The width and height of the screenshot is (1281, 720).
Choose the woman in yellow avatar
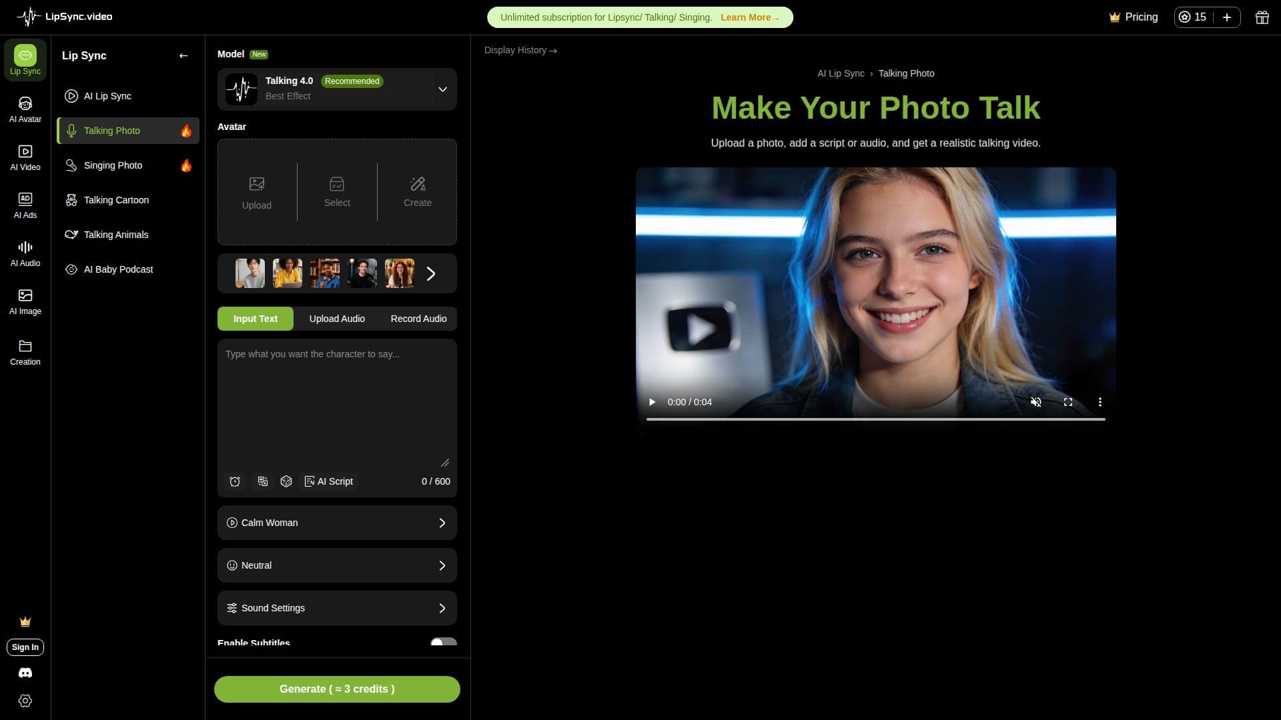(288, 273)
